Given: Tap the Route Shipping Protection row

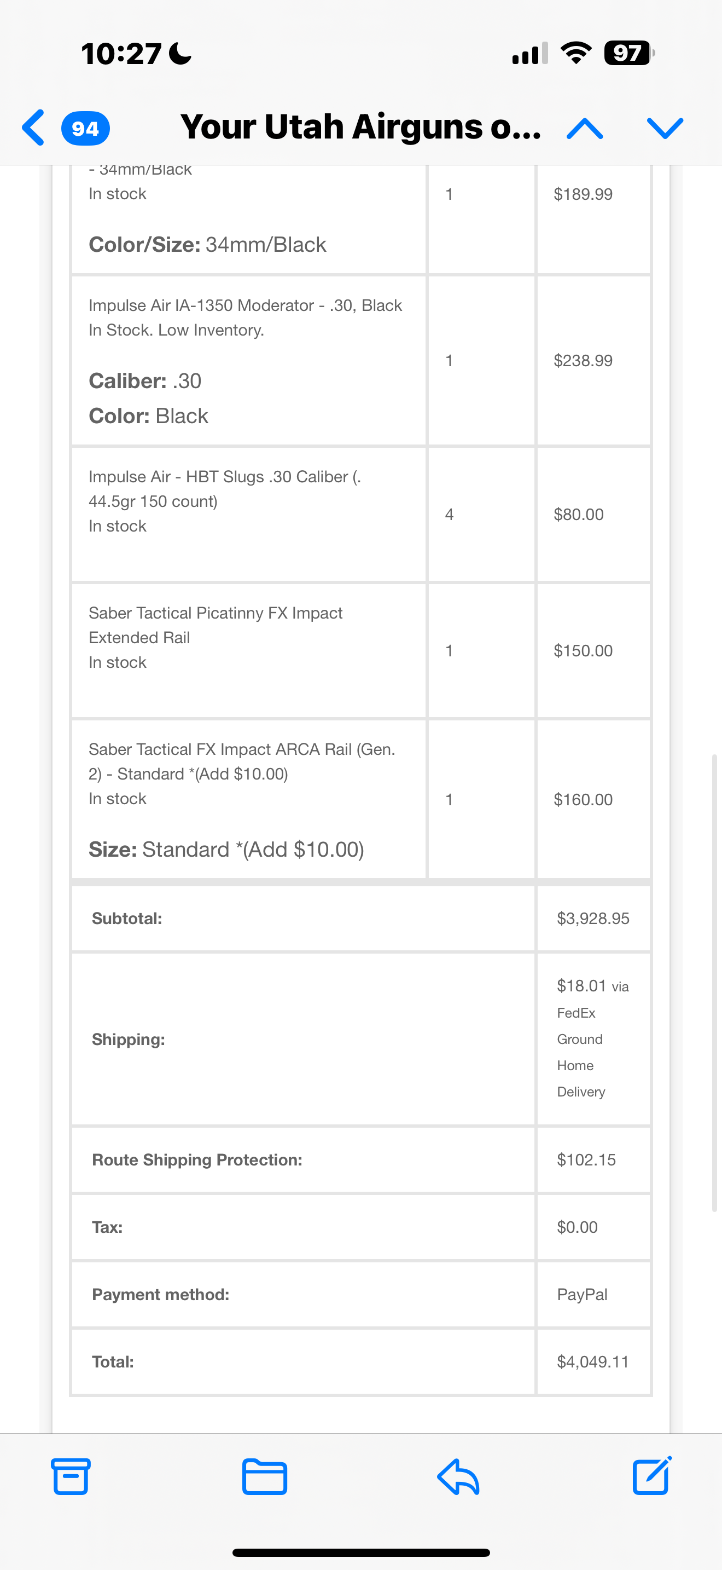Looking at the screenshot, I should 361,1160.
